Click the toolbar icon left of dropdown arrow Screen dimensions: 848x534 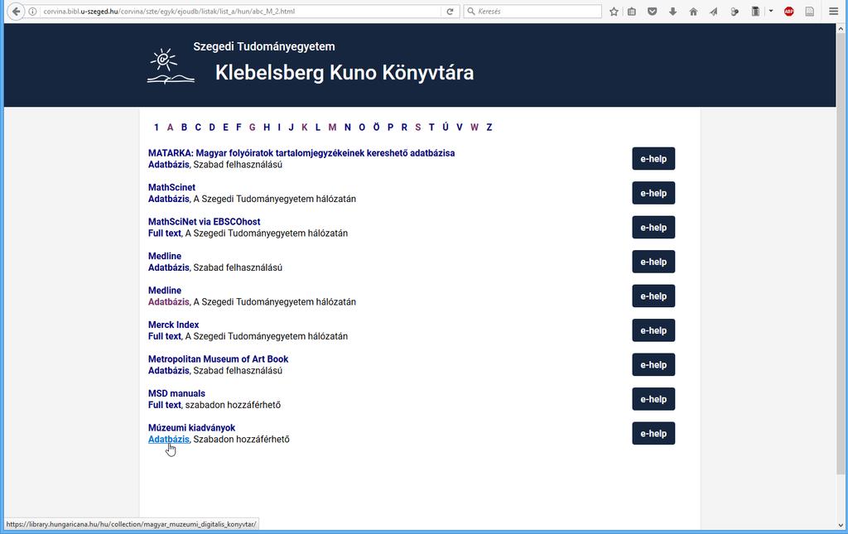click(755, 12)
